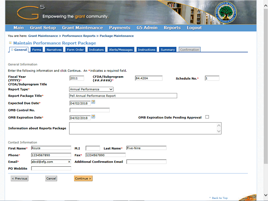The height and width of the screenshot is (201, 268).
Task: Click the Schedule No. input field
Action: (x=212, y=78)
